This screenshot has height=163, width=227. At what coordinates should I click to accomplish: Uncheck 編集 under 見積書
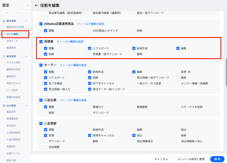tap(178, 48)
